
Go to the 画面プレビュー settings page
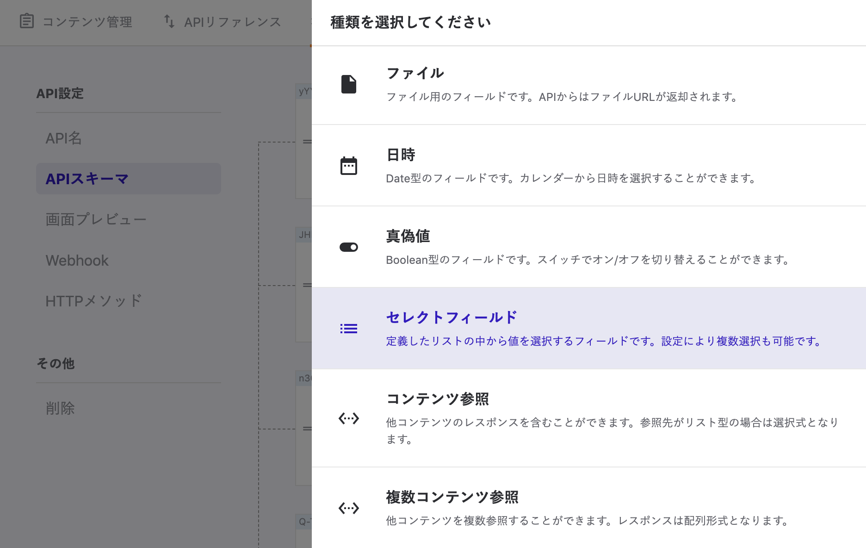click(x=96, y=219)
